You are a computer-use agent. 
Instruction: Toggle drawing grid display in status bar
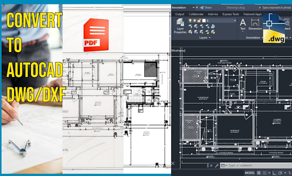[259, 173]
